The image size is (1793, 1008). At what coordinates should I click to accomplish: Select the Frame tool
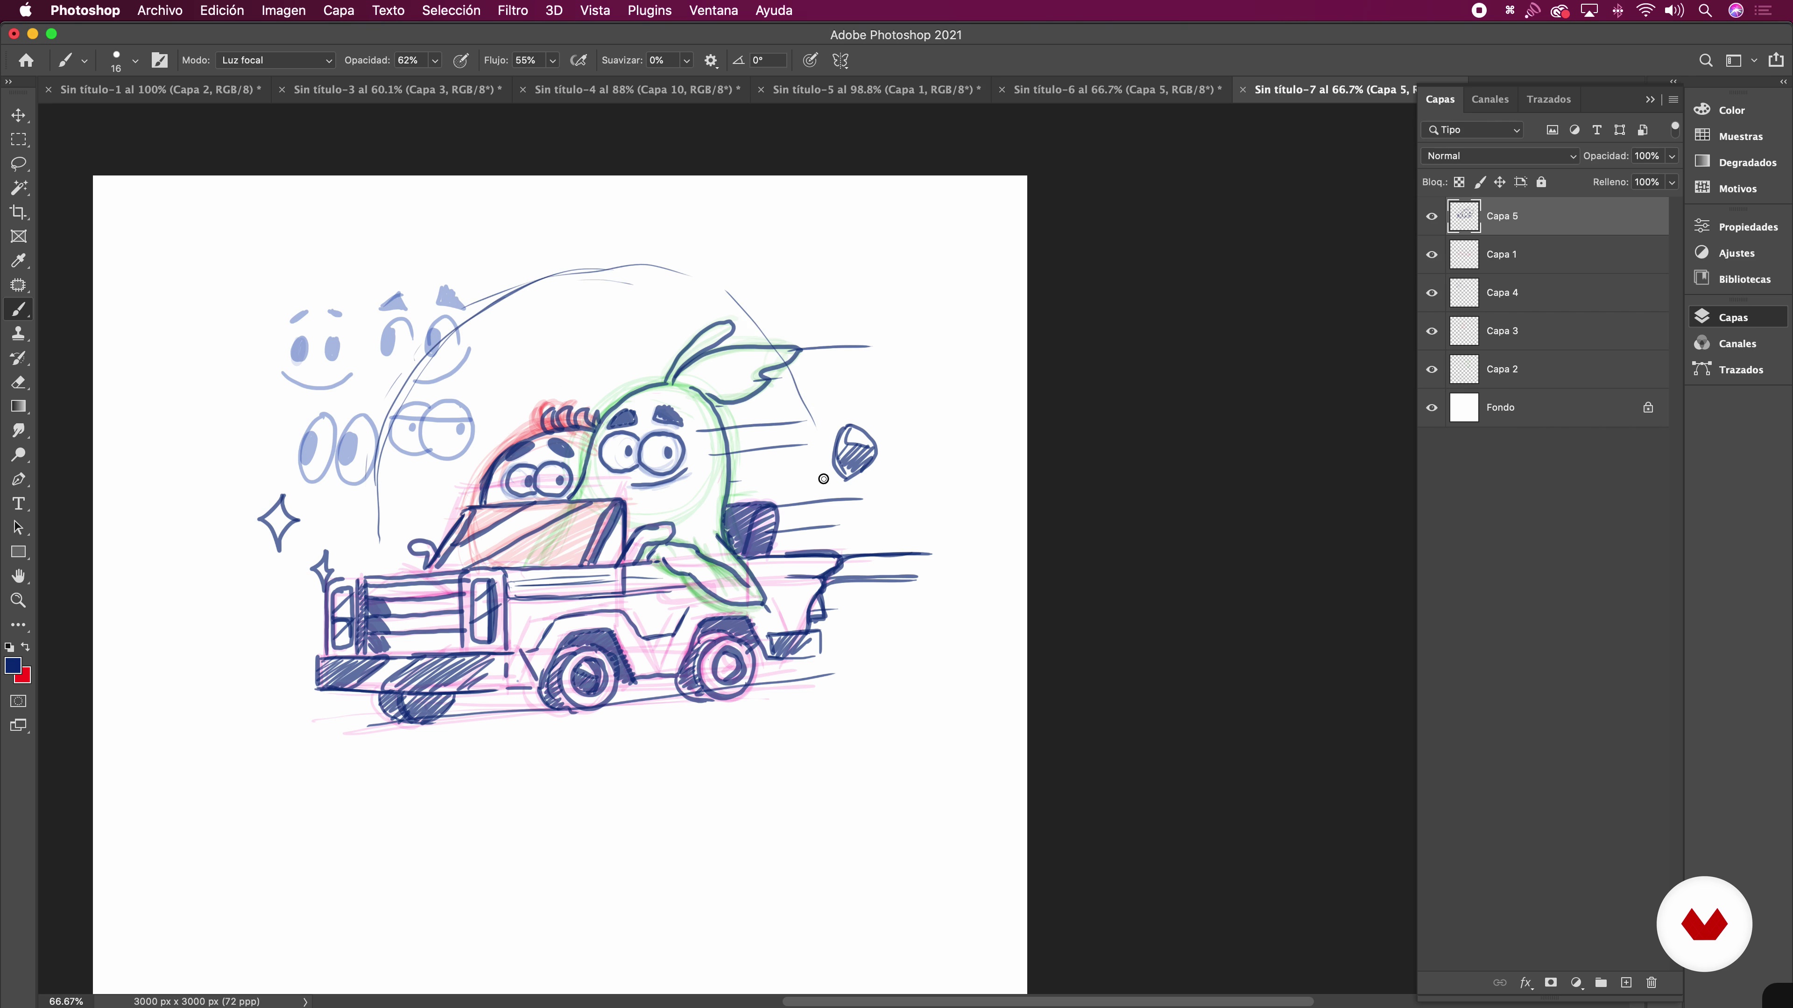[x=19, y=237]
